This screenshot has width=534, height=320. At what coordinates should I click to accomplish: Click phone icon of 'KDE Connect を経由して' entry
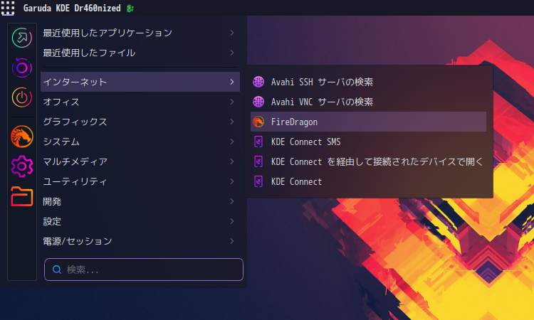point(258,161)
